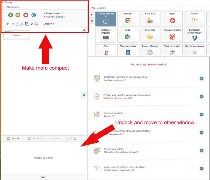Change Run Type 'One time' value
Viewport: 210px width, 180px height.
pos(60,17)
